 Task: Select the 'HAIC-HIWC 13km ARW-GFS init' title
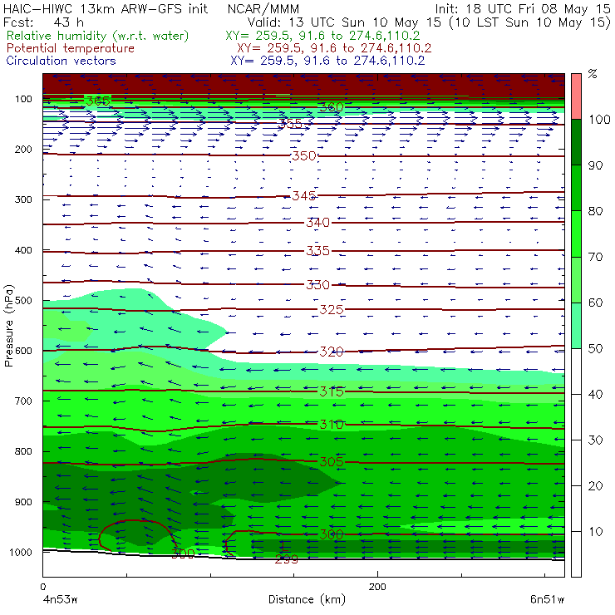[105, 8]
